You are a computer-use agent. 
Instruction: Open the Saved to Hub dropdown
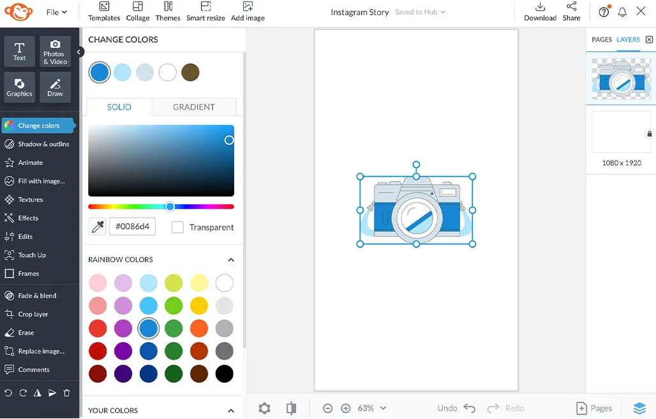point(420,12)
